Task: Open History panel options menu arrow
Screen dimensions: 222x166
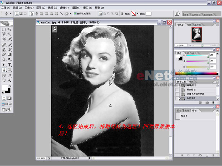Action: tap(217, 82)
